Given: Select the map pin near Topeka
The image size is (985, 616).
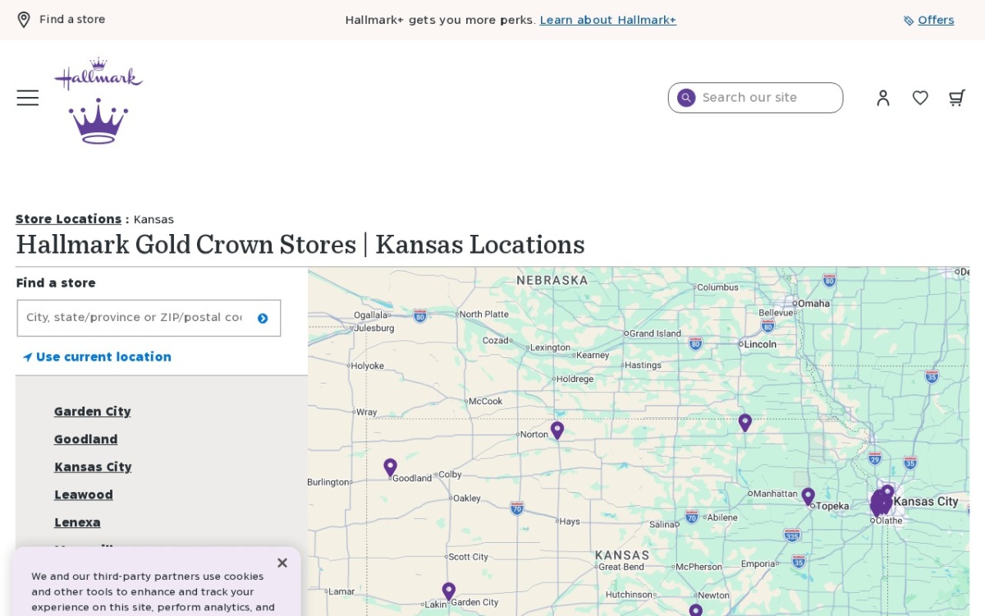Looking at the screenshot, I should (808, 496).
